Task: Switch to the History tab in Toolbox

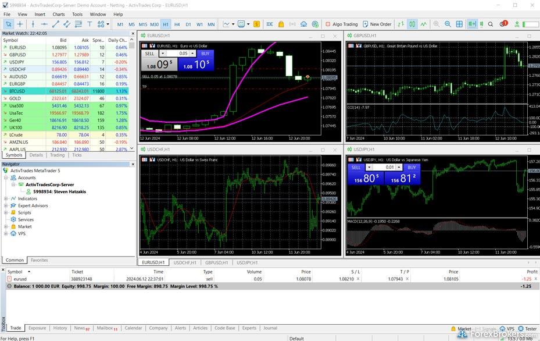Action: [60, 328]
